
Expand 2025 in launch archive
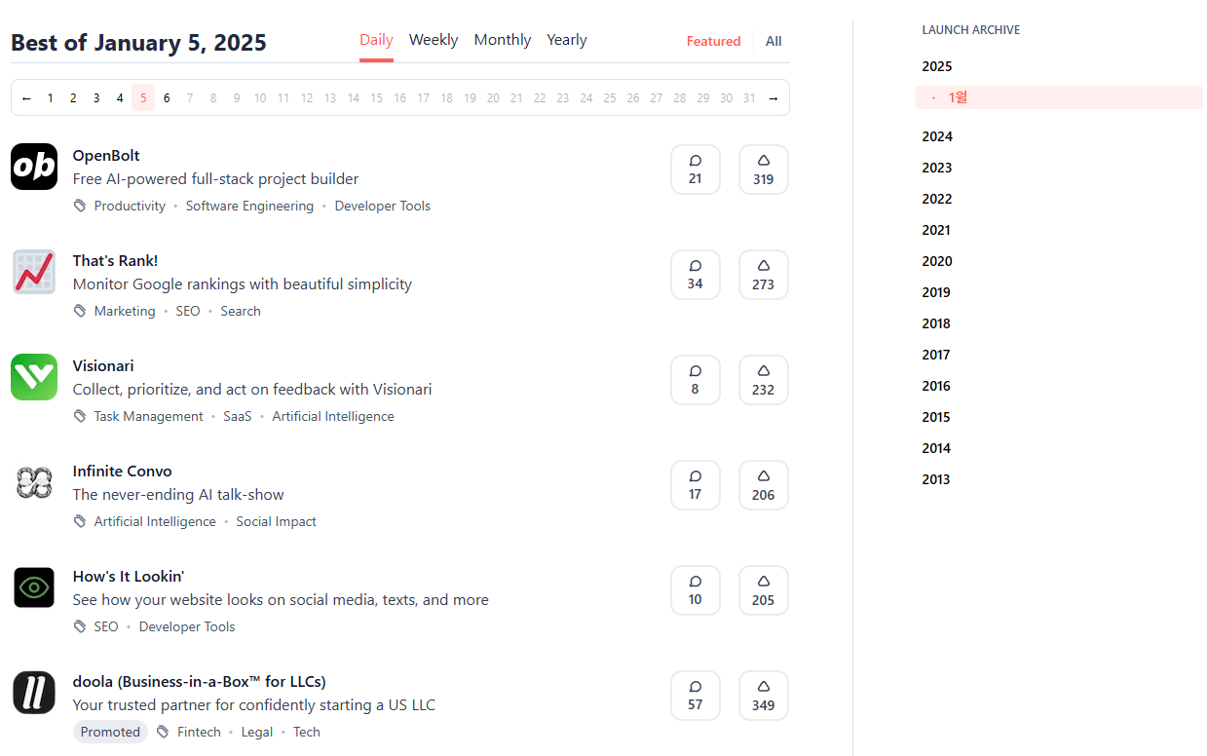[x=937, y=66]
